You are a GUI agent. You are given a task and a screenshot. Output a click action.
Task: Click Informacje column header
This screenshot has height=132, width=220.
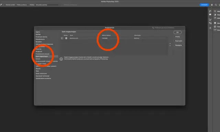coord(137,35)
